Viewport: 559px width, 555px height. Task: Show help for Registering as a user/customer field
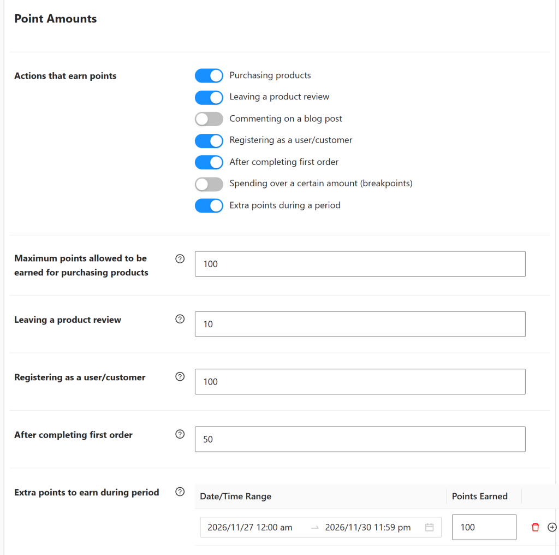click(180, 377)
